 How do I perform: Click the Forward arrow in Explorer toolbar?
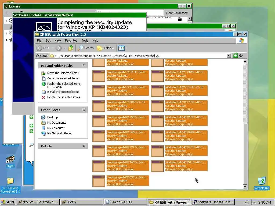tap(59, 48)
